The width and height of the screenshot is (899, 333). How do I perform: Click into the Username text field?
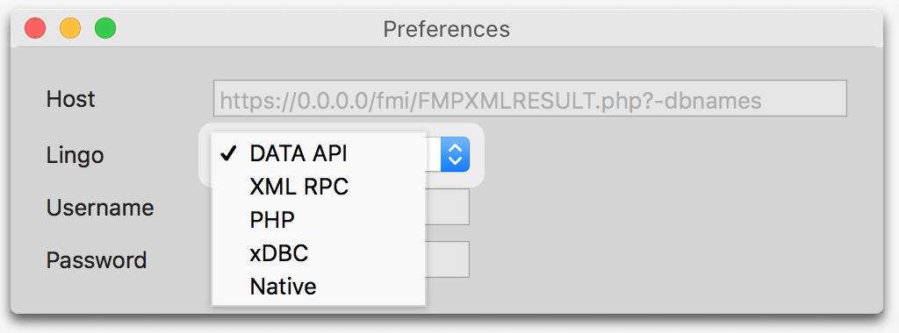click(447, 207)
